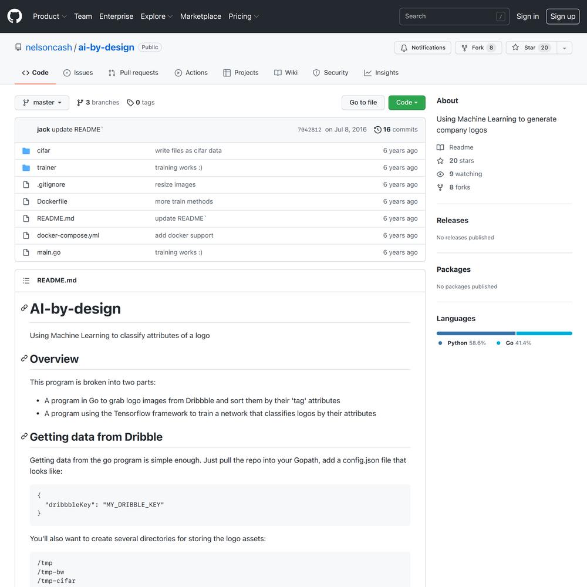Click the file icon next to docker-compose.yml
The height and width of the screenshot is (587, 587).
[26, 235]
